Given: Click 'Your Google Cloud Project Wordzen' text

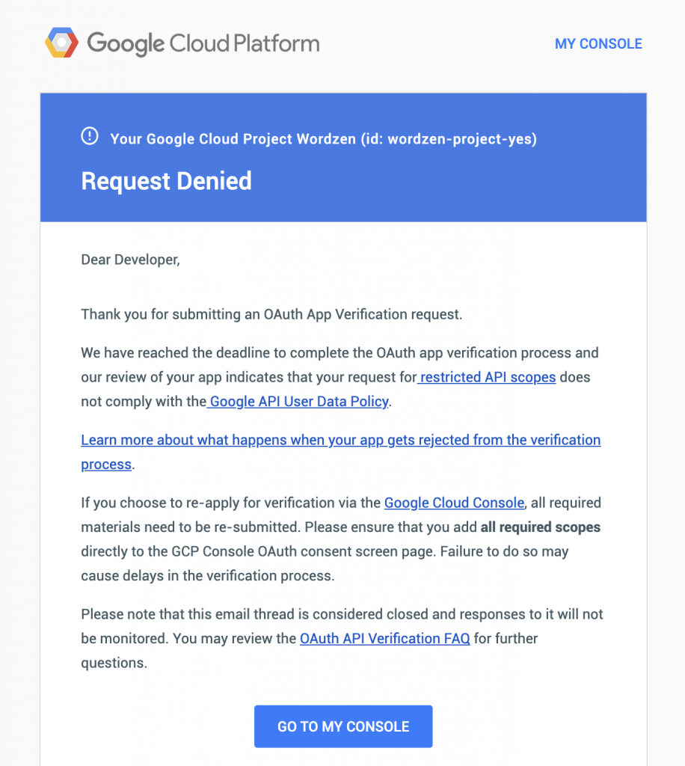Looking at the screenshot, I should point(233,138).
